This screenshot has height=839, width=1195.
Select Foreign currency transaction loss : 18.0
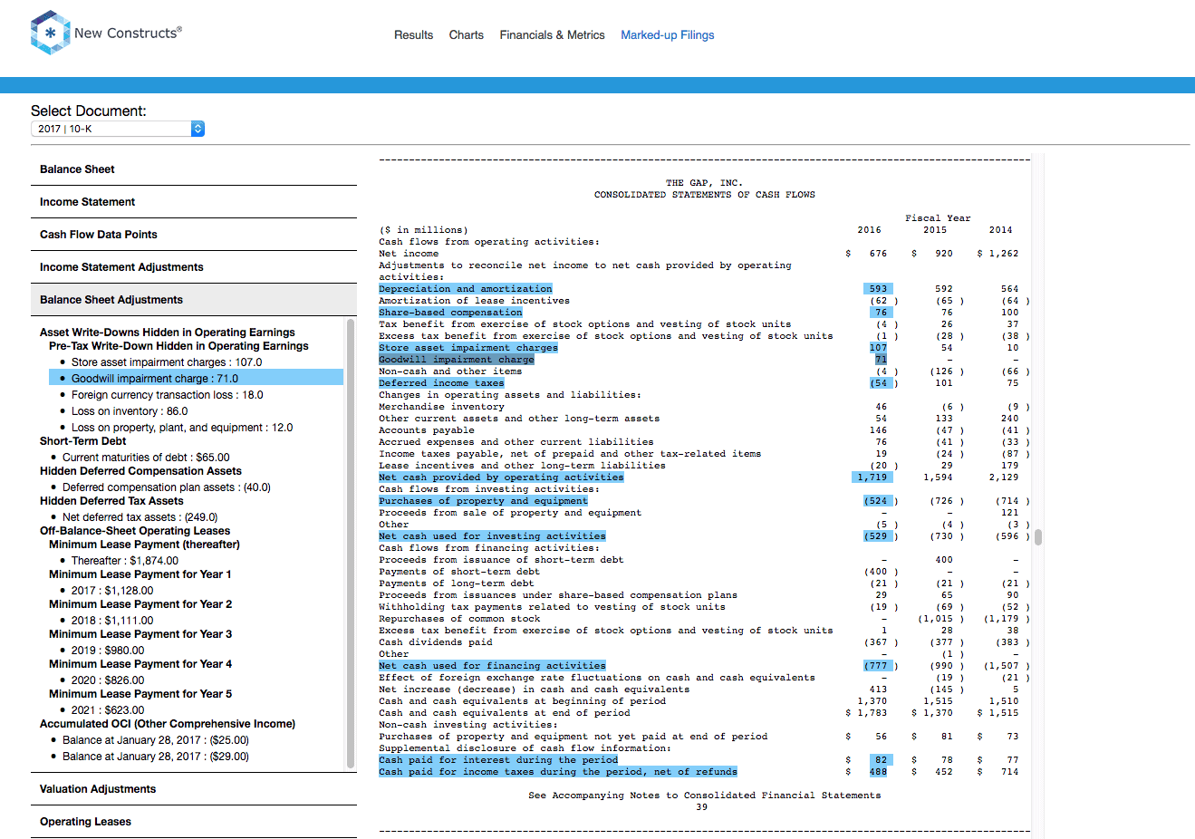click(x=168, y=395)
